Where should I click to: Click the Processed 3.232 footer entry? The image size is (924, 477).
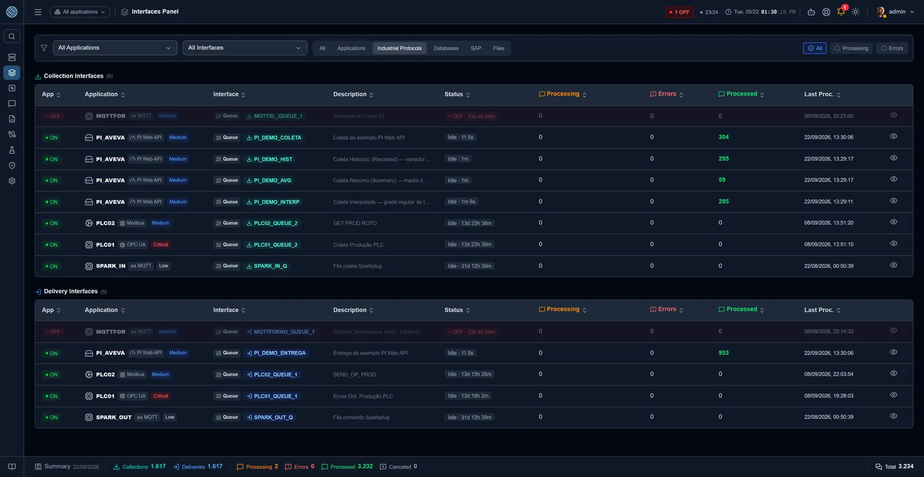(x=347, y=467)
